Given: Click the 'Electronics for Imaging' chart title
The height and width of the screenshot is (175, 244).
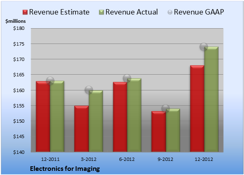Looking at the screenshot, I should click(x=65, y=169).
